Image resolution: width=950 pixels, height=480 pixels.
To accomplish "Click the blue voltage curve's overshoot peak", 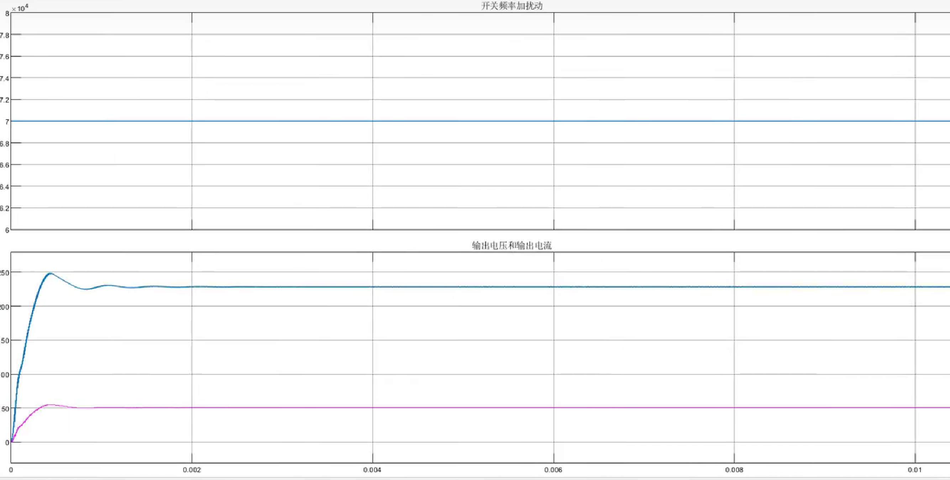I will (x=51, y=274).
